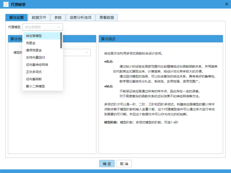Select 径向基神经网络 option
This screenshot has height=173, width=231.
coord(42,65)
